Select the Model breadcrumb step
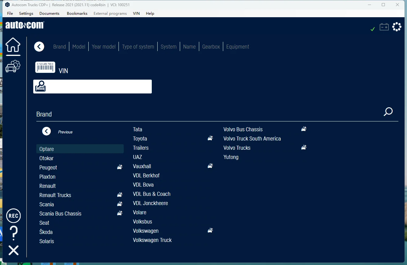Screen dimensions: 407x265 79,47
